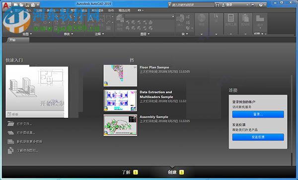Screen dimensions: 298x180
Task: Click the document icon beside 了解样例图形
Action: pyautogui.click(x=10, y=151)
